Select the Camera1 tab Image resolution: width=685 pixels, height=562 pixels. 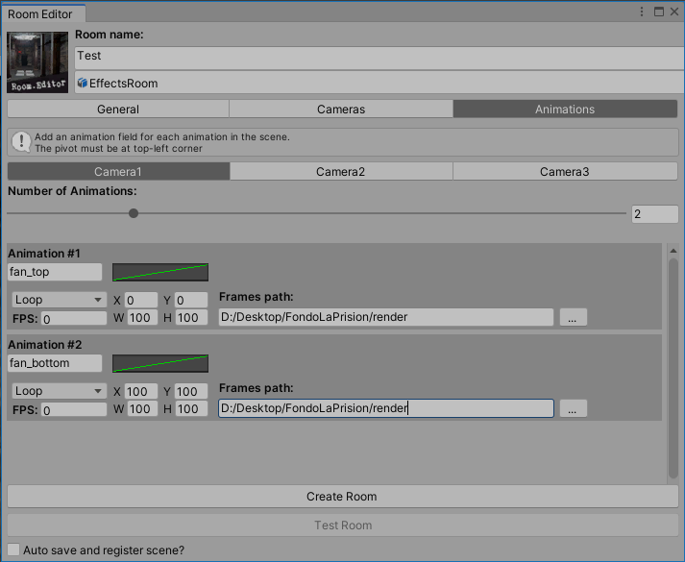(118, 172)
